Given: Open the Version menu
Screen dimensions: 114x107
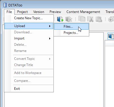Looking at the screenshot, I should tap(39, 12).
